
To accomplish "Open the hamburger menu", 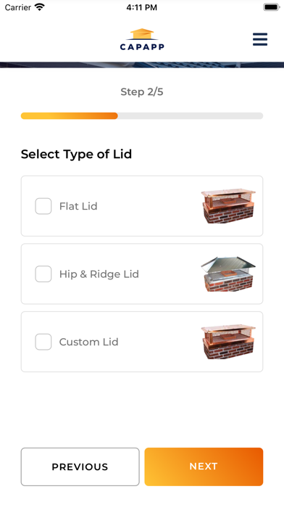I will [x=260, y=39].
